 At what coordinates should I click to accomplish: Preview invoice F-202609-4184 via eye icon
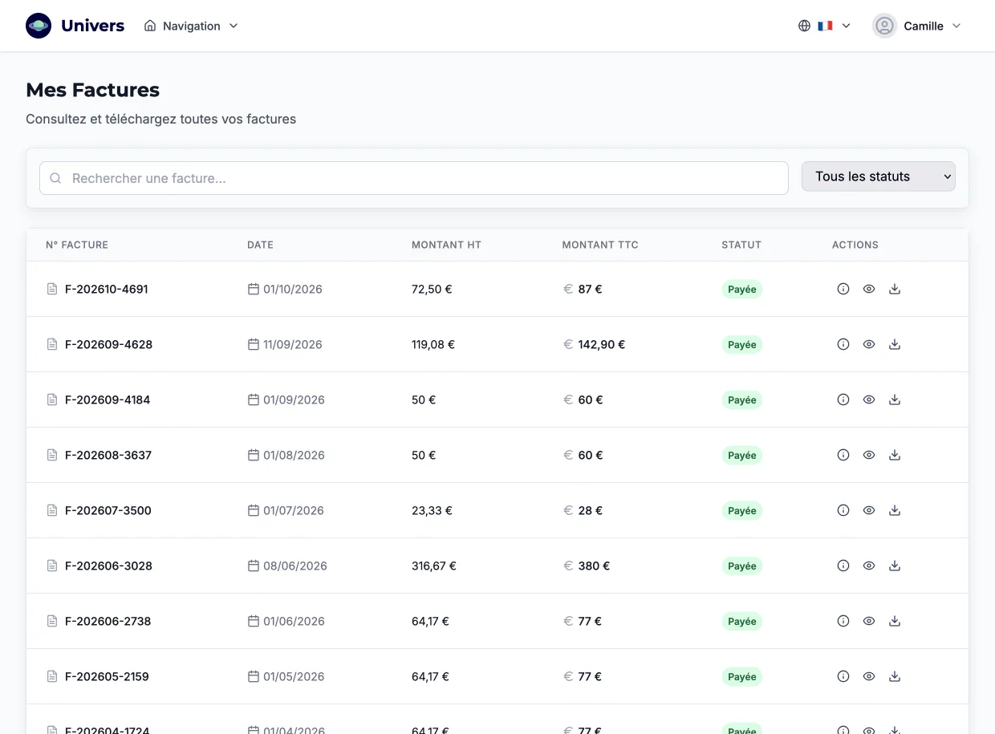coord(869,399)
